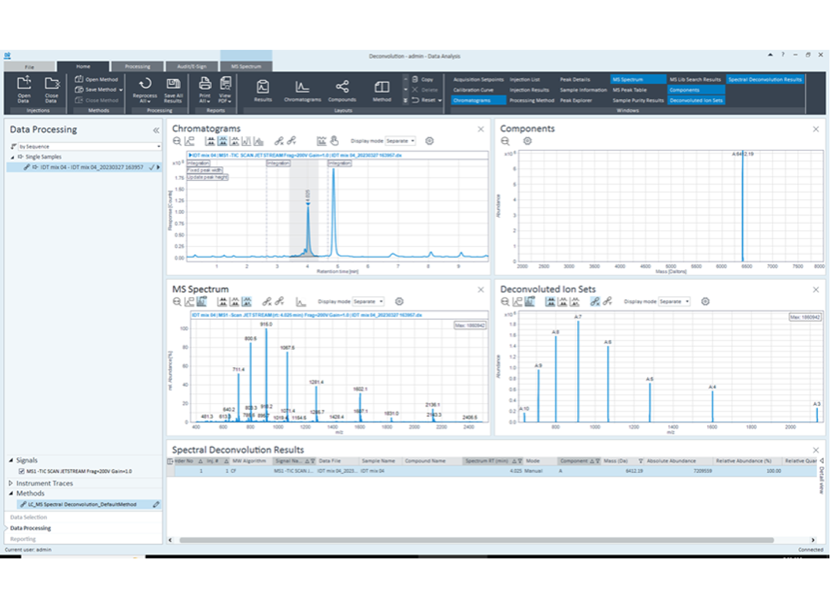This screenshot has height=613, width=830.
Task: Open Components panel settings gear
Action: click(527, 141)
